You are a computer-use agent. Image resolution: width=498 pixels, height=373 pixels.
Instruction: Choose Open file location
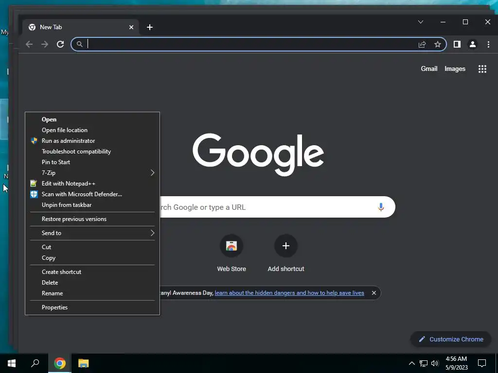(92, 130)
